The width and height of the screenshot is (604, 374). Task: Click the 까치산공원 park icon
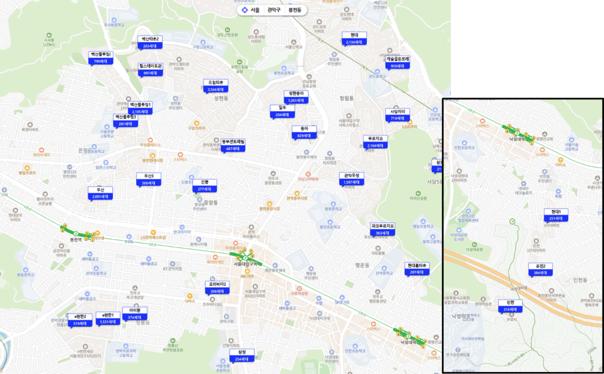[x=418, y=193]
